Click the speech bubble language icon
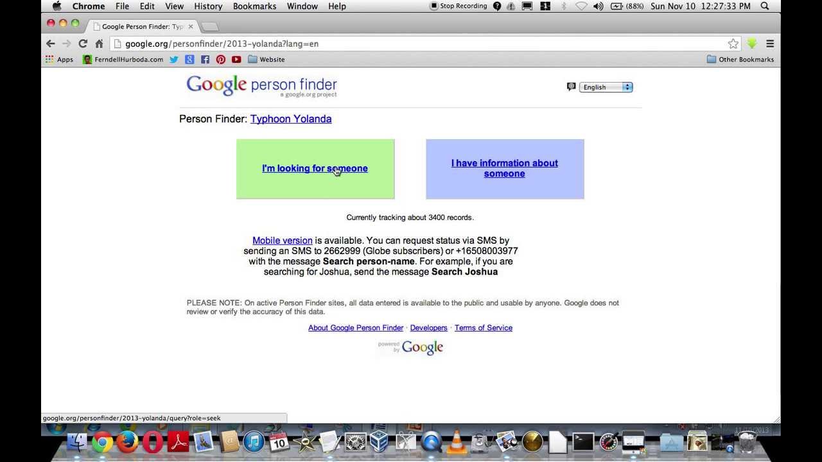The height and width of the screenshot is (462, 822). pos(571,87)
